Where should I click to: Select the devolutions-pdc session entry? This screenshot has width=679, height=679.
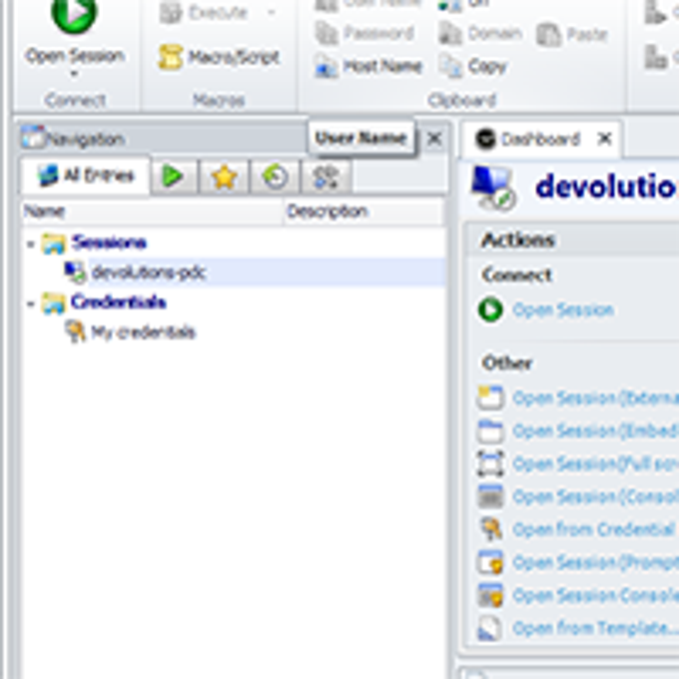pyautogui.click(x=148, y=273)
